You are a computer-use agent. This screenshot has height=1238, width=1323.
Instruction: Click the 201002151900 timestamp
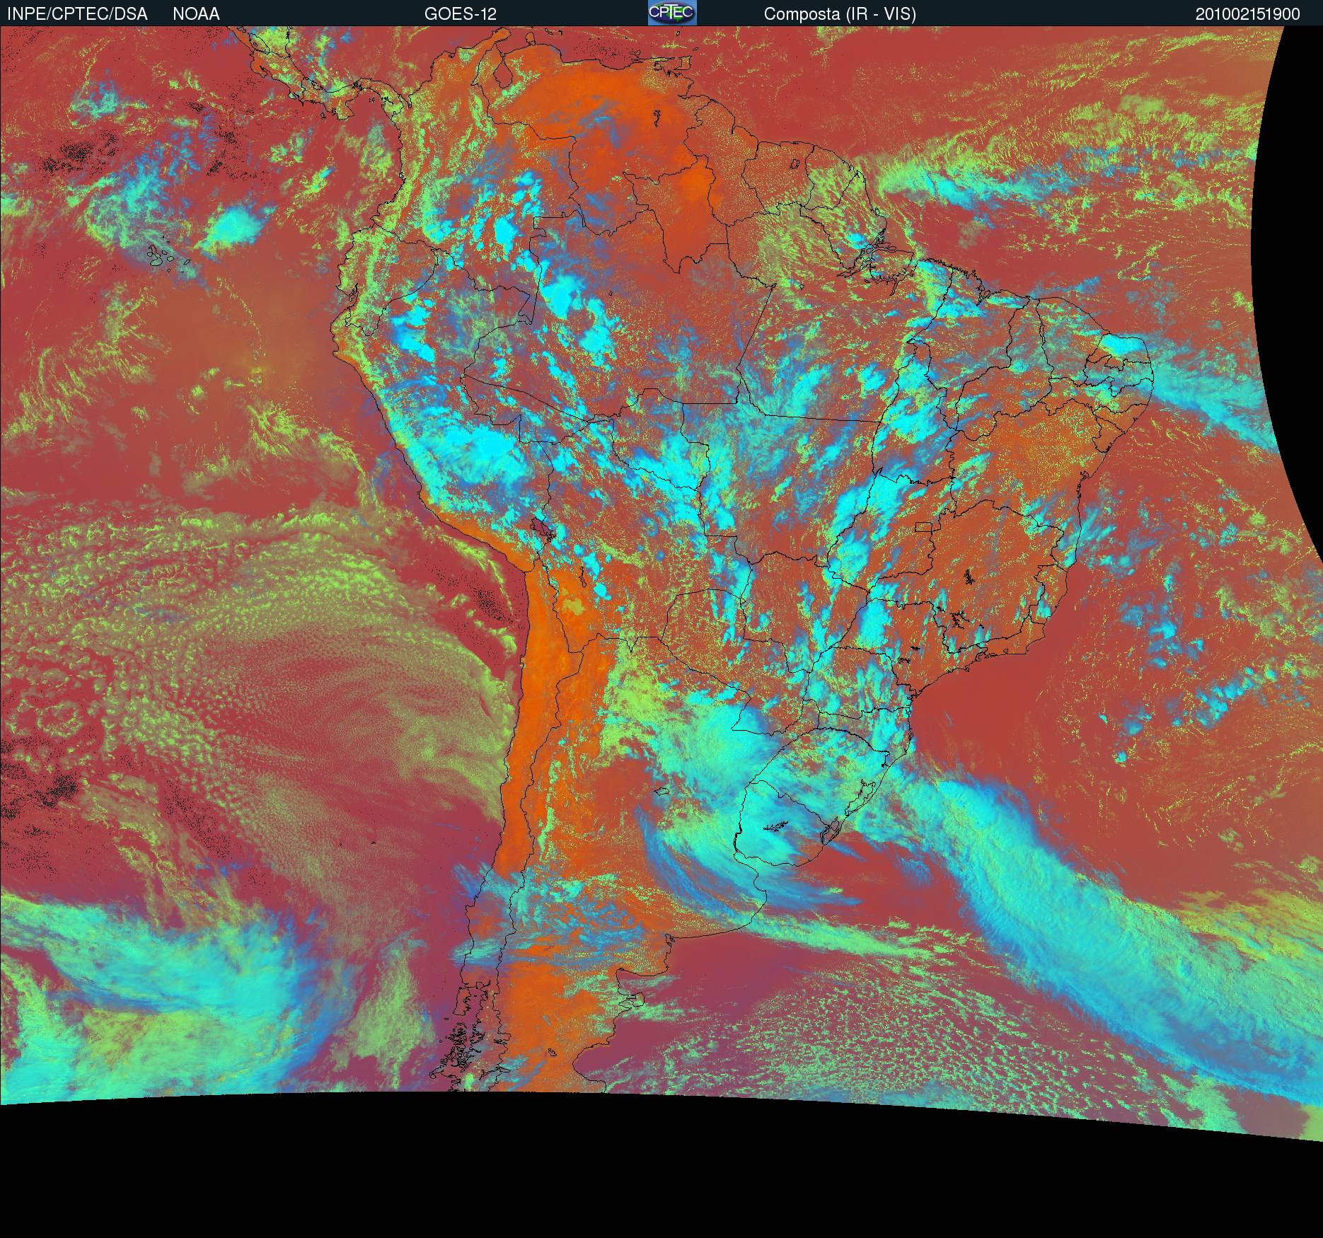[1247, 14]
